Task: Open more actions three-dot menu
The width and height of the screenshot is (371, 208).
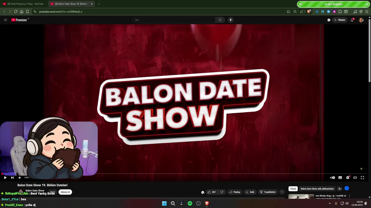Action: coord(282,192)
